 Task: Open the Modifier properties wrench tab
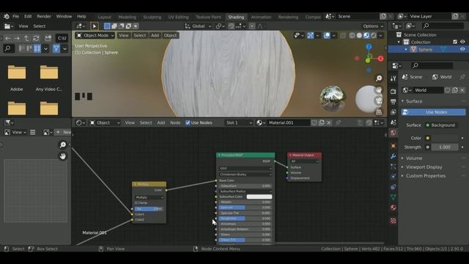394,156
